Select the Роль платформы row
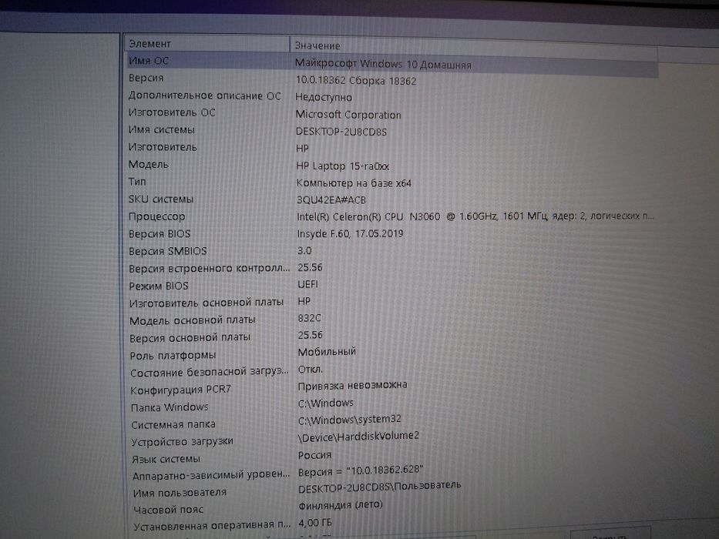 point(173,355)
